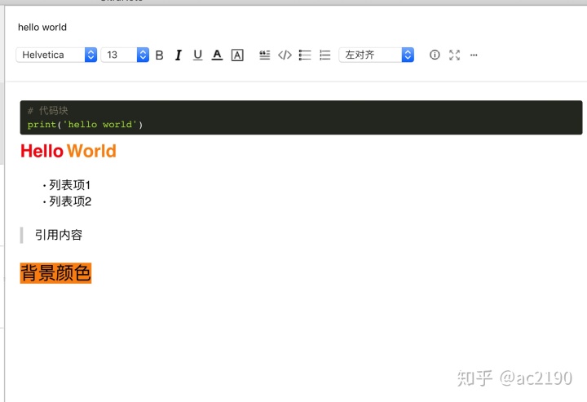Insert a bulleted list
The image size is (587, 402).
click(305, 55)
